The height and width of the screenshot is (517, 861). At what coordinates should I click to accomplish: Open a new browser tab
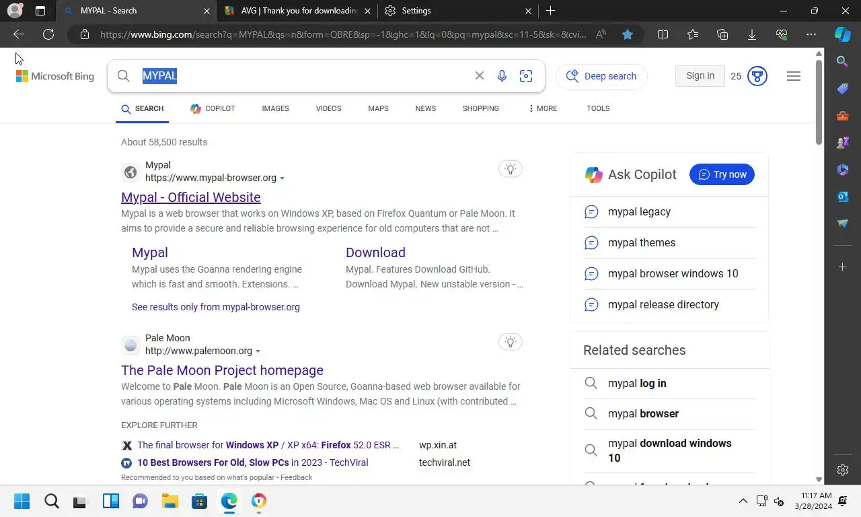click(550, 11)
